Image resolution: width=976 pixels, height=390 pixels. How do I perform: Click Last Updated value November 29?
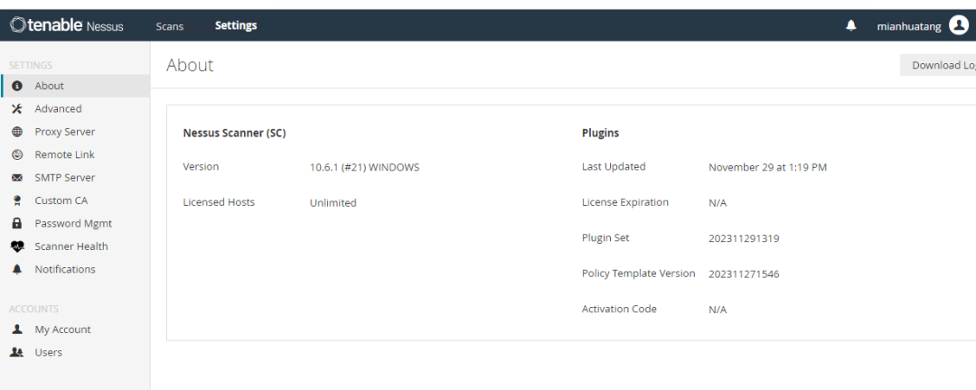point(767,167)
